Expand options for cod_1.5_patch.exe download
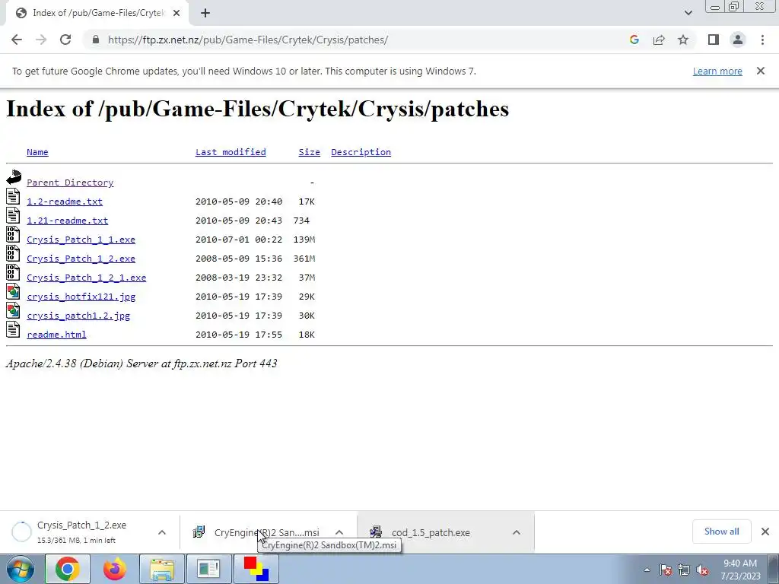The height and width of the screenshot is (584, 779). 517,532
